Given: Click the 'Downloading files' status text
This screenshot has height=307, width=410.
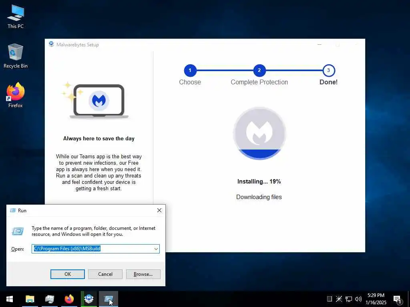Looking at the screenshot, I should [x=259, y=197].
